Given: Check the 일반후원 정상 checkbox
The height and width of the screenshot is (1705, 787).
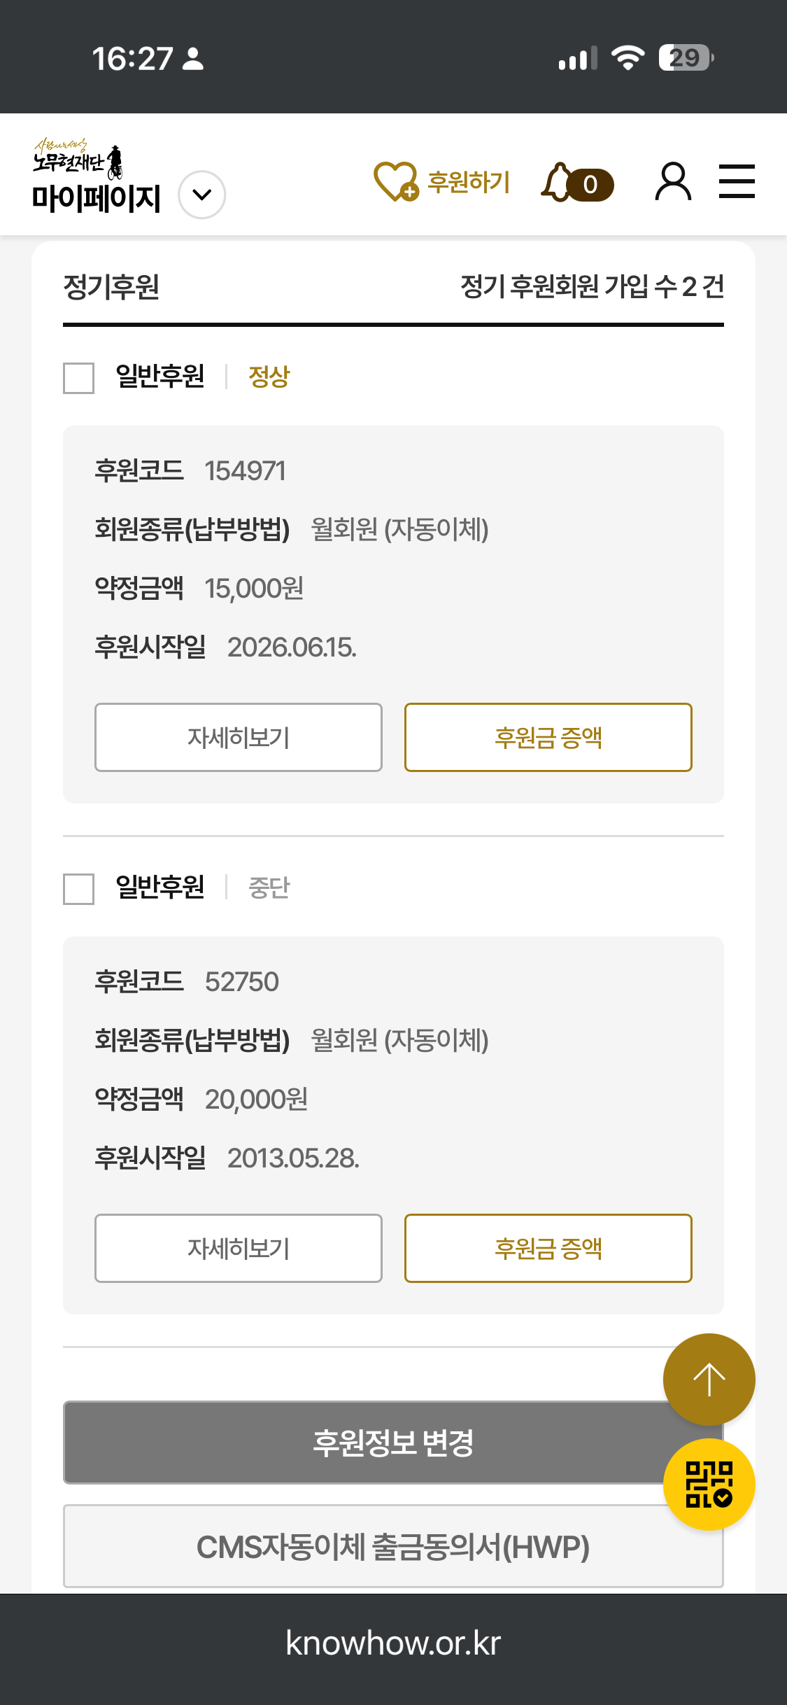Looking at the screenshot, I should [x=78, y=378].
